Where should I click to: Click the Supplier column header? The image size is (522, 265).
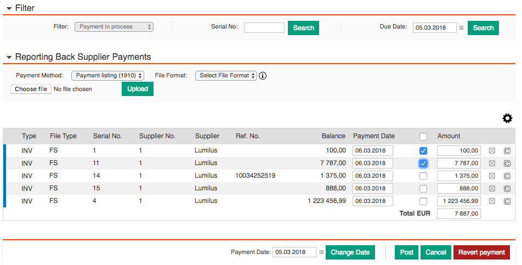point(207,136)
